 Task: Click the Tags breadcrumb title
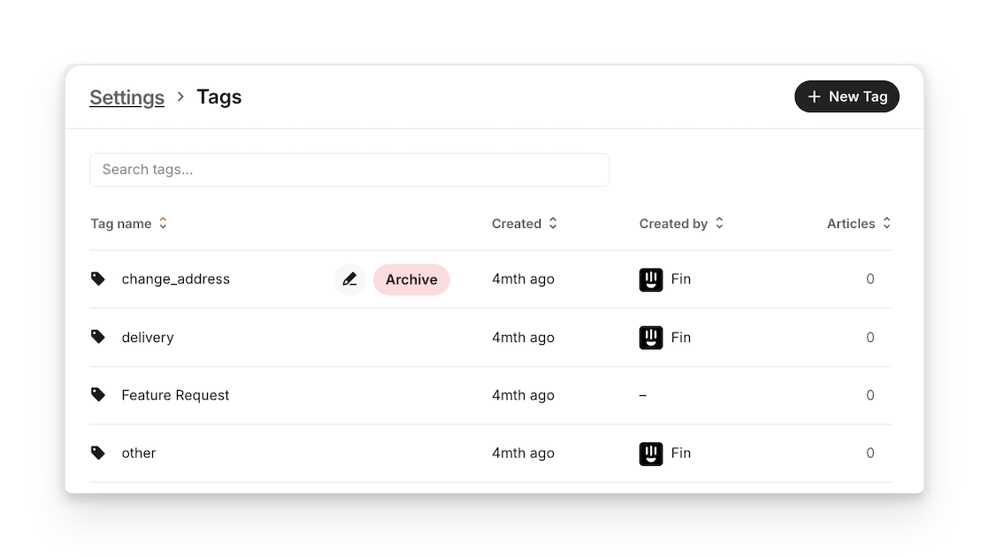[x=218, y=97]
